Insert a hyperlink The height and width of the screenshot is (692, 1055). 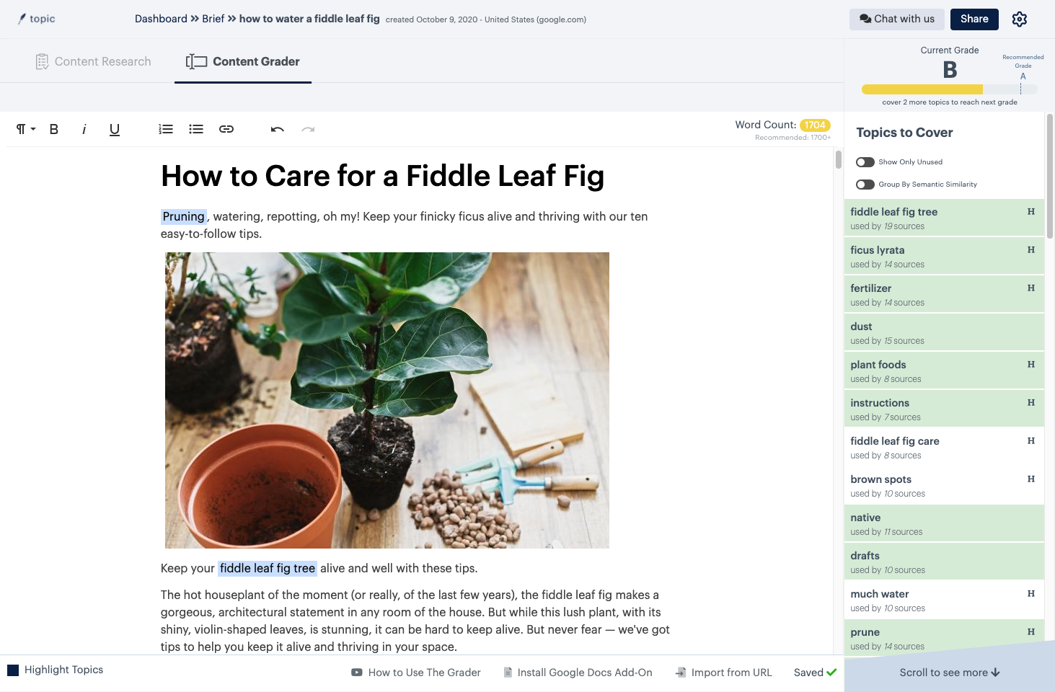226,129
